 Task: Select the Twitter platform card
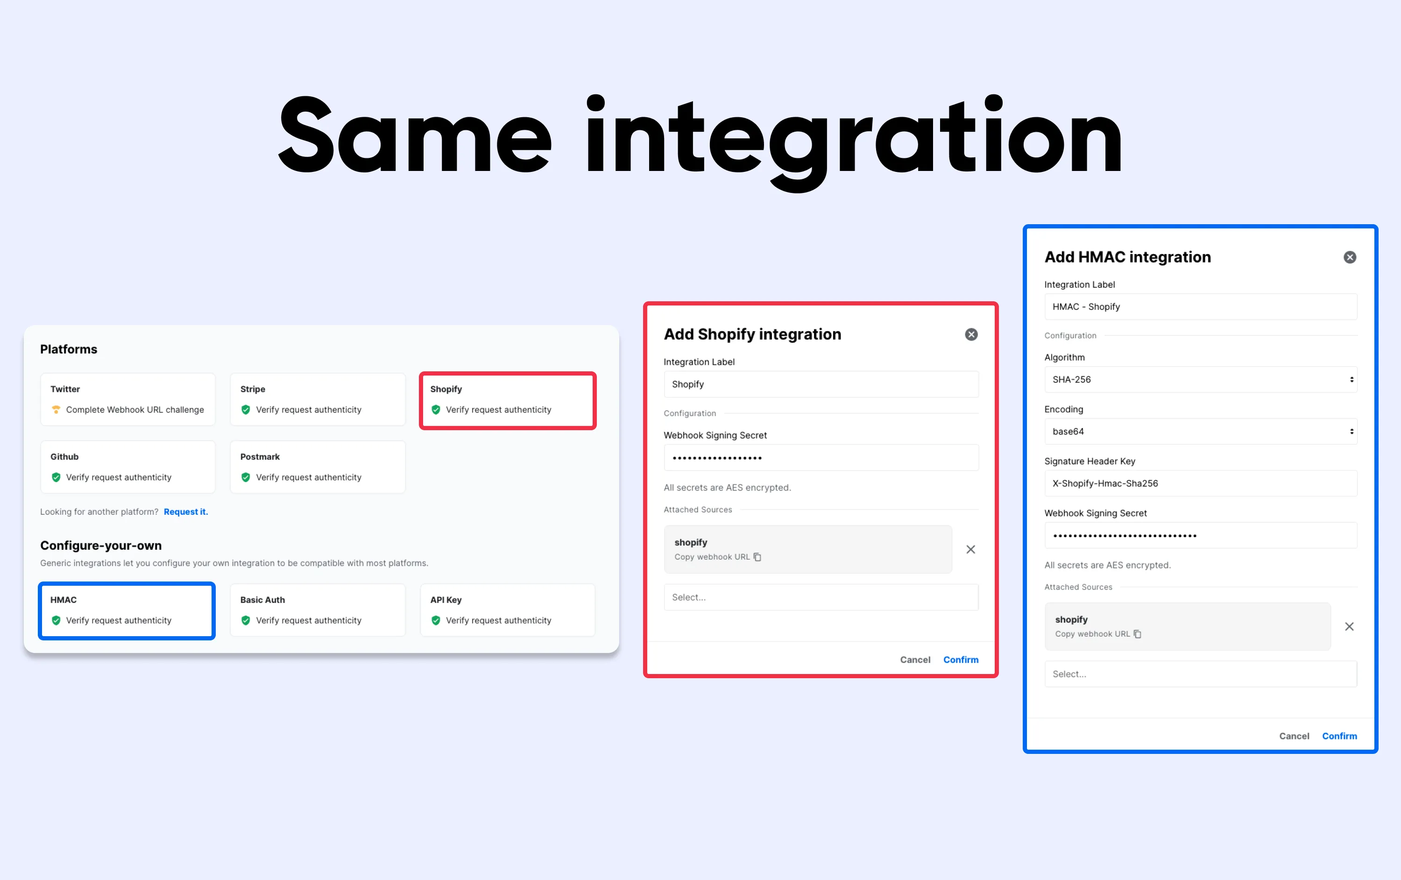click(128, 399)
